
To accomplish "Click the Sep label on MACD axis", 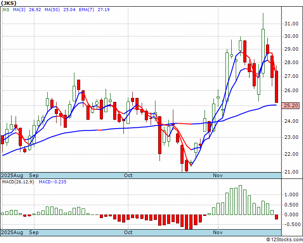I will pos(33,232).
